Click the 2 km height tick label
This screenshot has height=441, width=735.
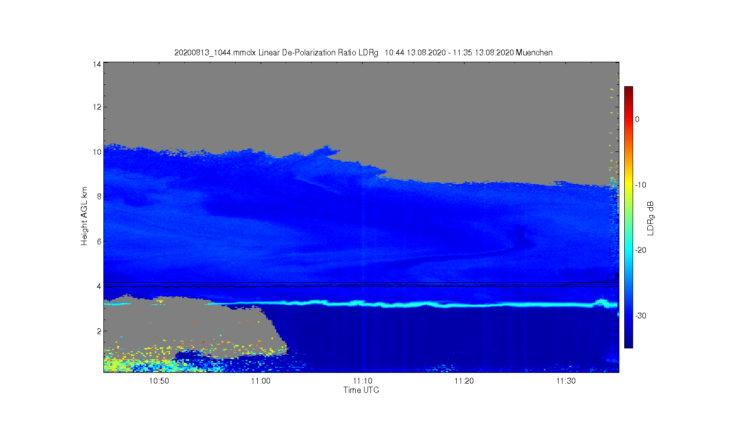click(99, 331)
